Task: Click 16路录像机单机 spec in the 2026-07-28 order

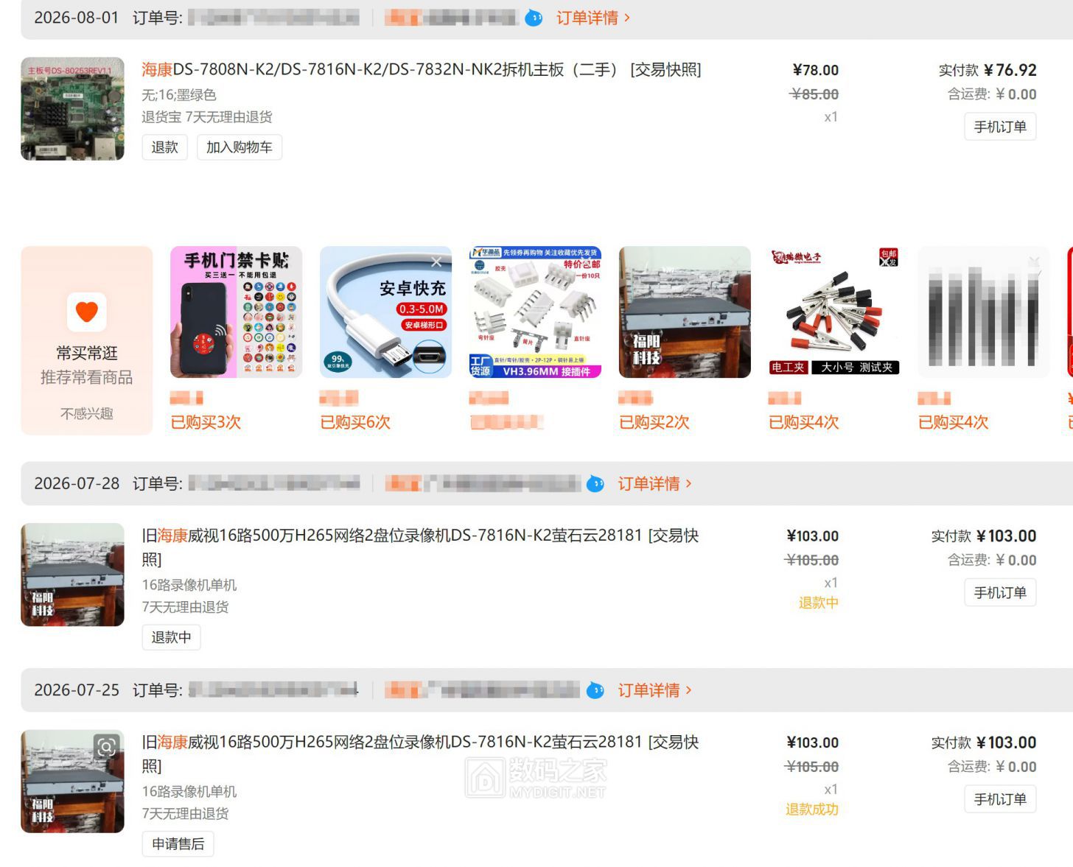Action: tap(189, 585)
